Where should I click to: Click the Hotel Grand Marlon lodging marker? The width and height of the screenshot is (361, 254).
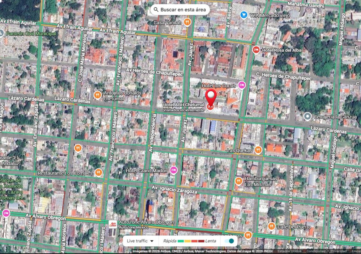[x=173, y=170]
